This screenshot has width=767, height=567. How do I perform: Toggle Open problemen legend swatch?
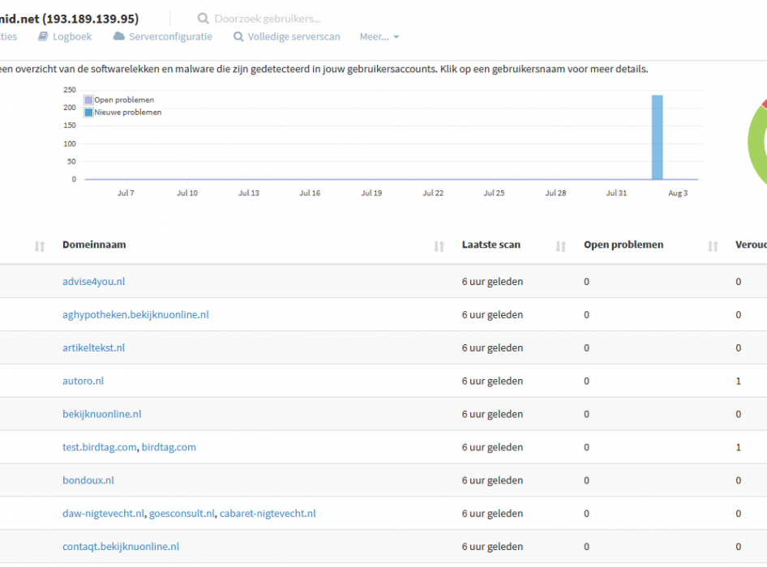[x=88, y=100]
